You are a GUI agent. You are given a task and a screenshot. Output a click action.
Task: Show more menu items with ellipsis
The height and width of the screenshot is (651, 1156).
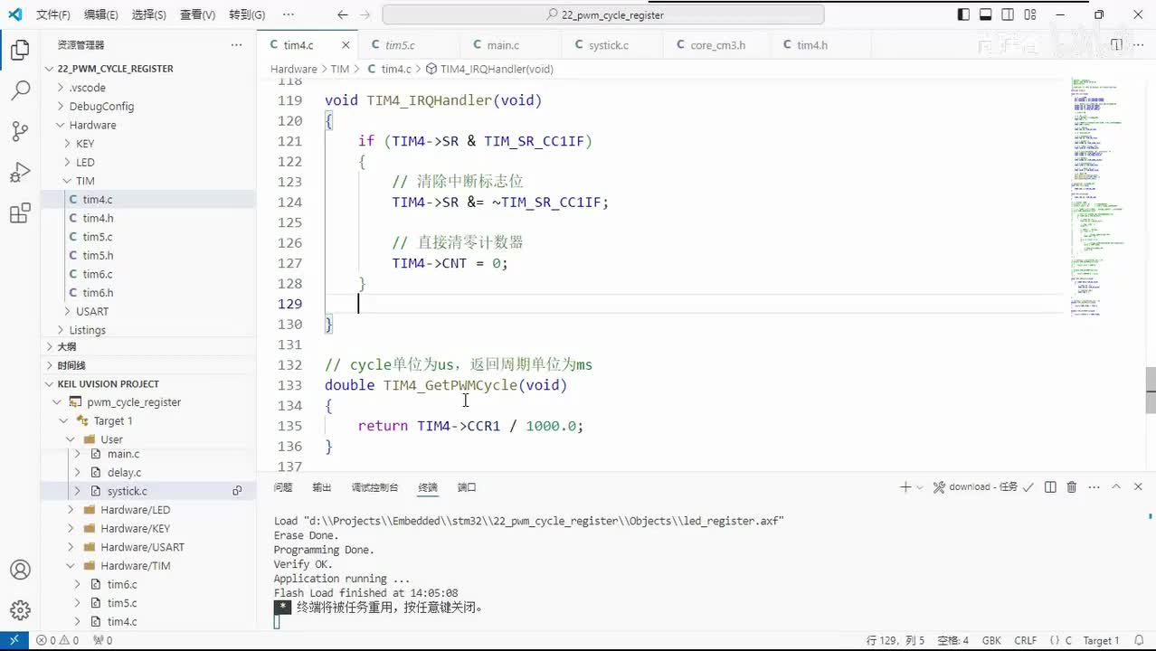coord(288,14)
